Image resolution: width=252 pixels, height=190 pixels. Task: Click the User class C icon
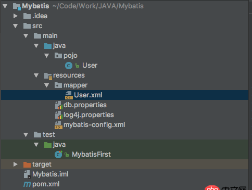click(x=69, y=66)
